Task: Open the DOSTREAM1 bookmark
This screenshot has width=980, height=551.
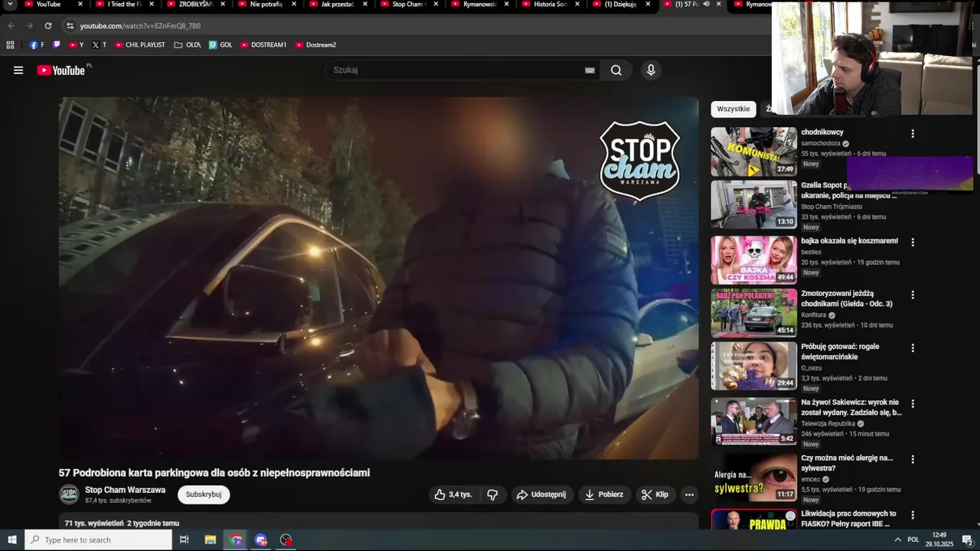Action: coord(263,45)
